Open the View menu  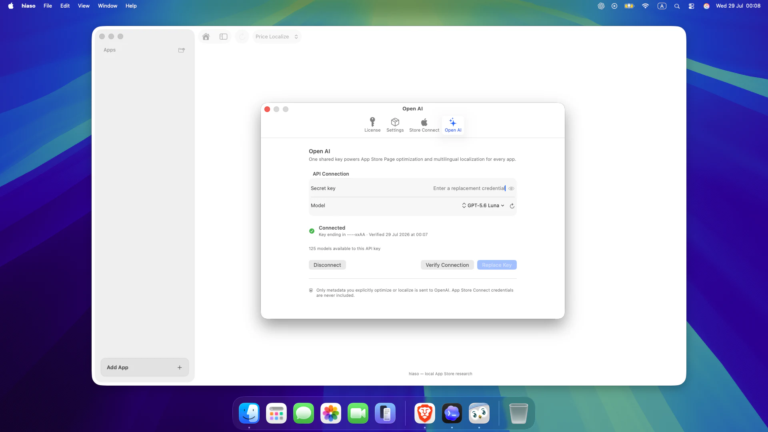click(84, 6)
